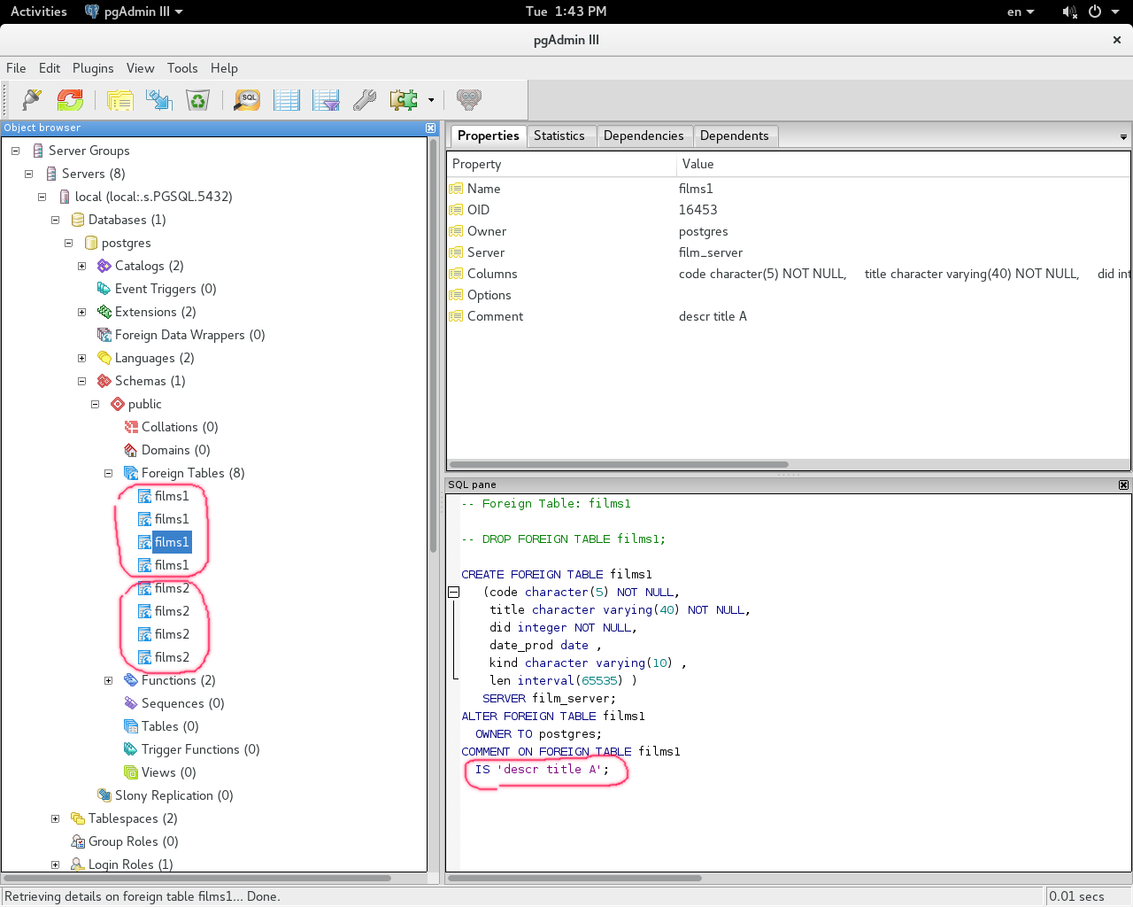
Task: Open the plugins dropdown arrow in toolbar
Action: (431, 100)
